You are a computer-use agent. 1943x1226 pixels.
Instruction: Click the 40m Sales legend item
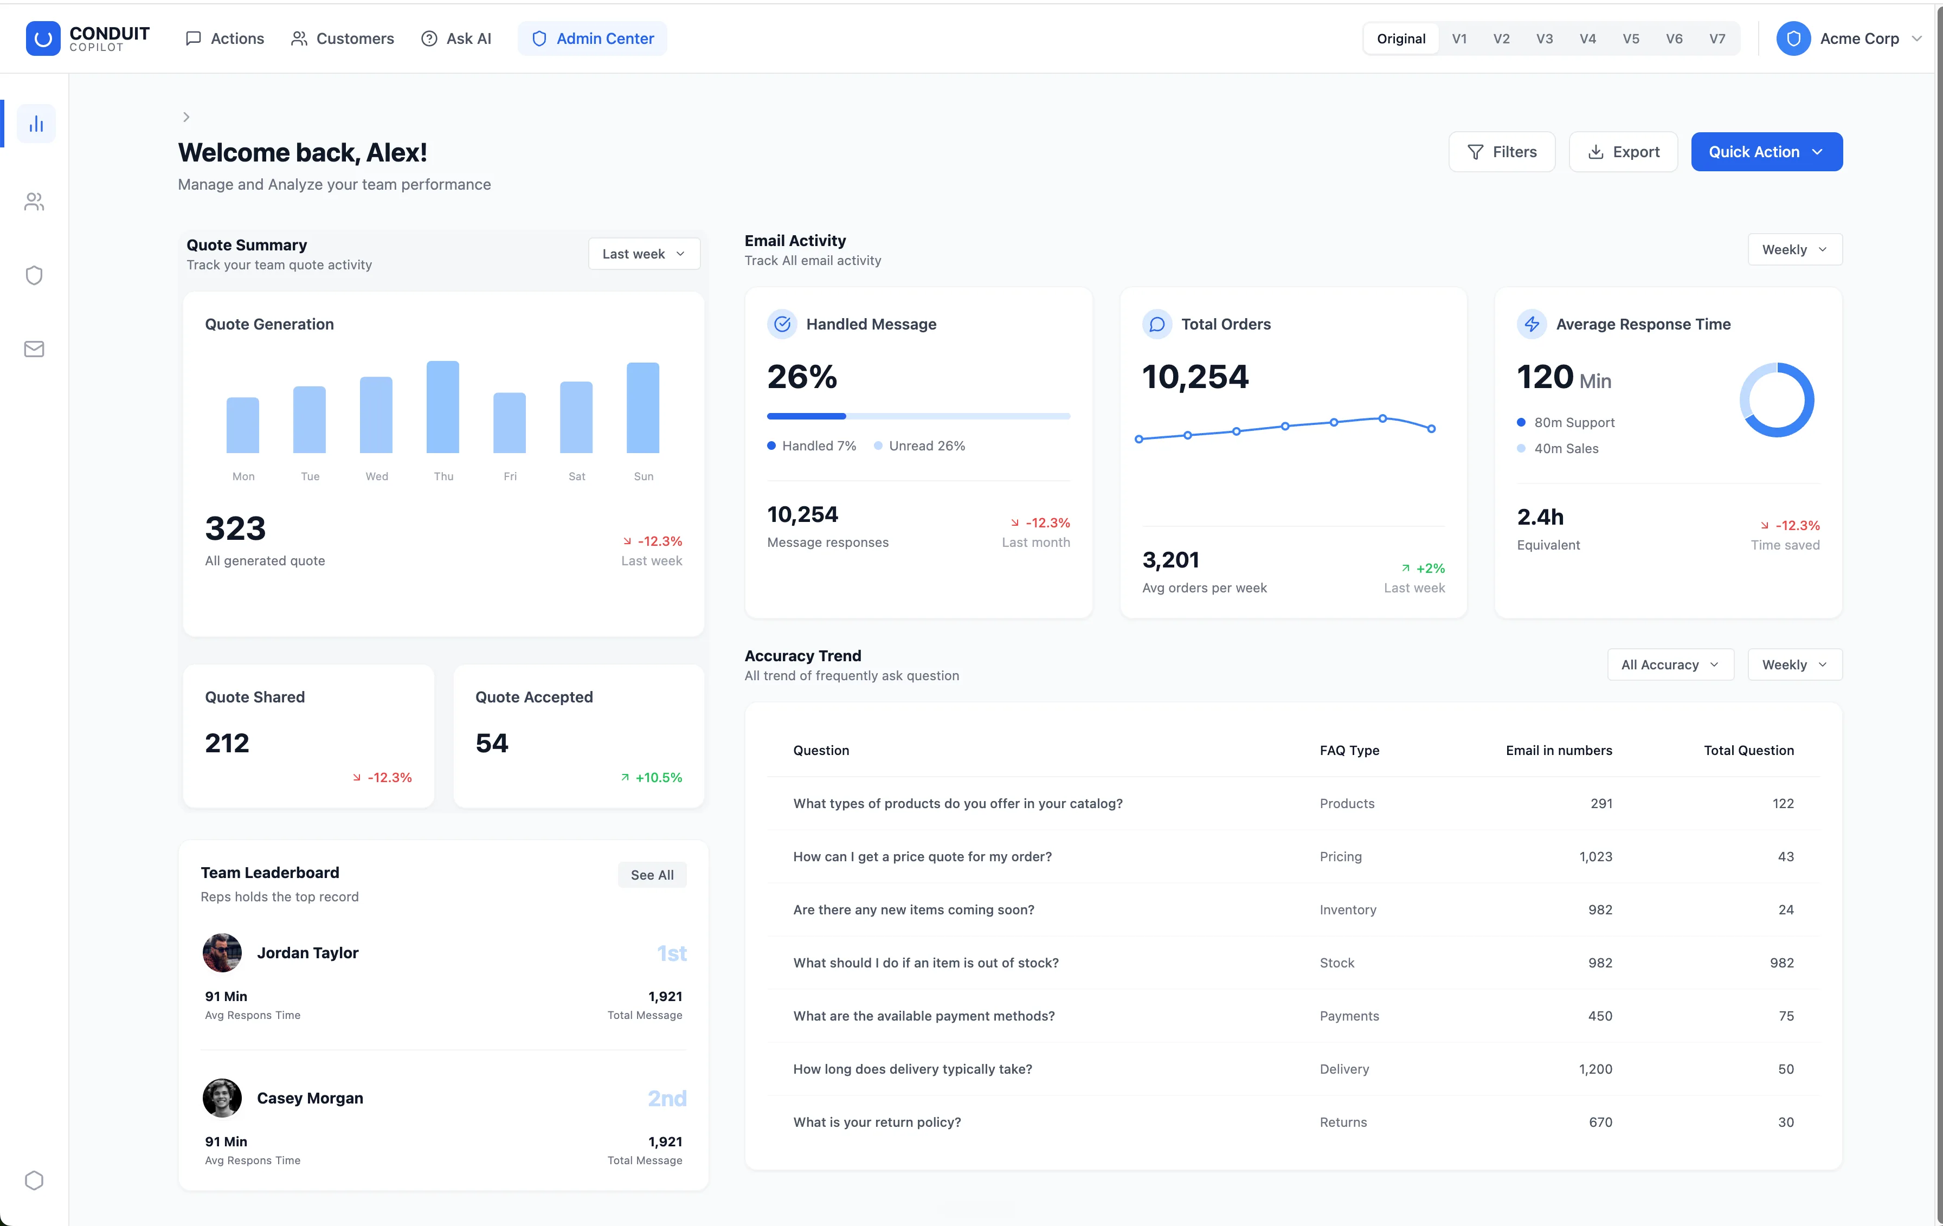tap(1558, 448)
